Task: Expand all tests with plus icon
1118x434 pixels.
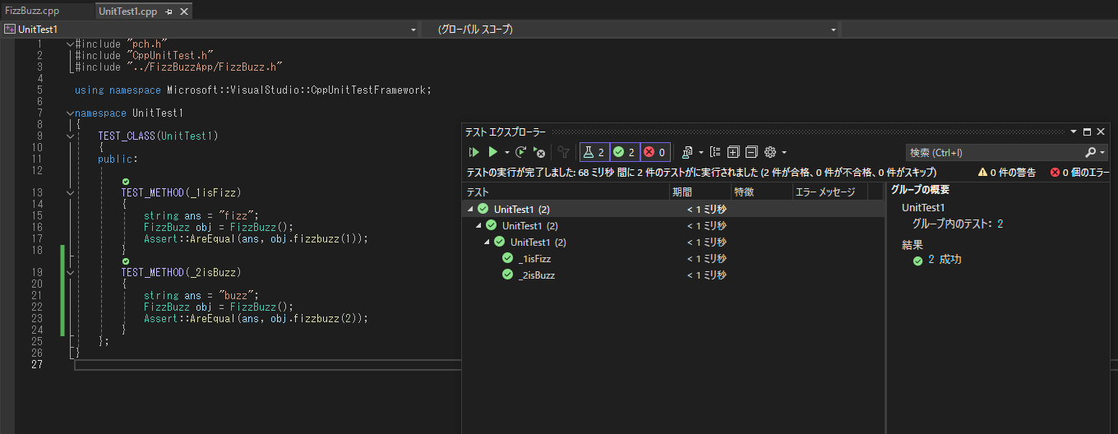Action: [733, 152]
